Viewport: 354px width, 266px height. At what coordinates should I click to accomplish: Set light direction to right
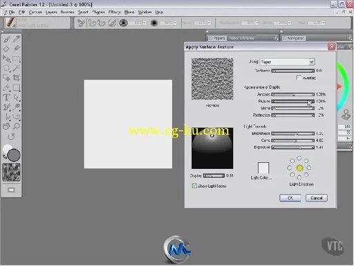[x=309, y=168]
